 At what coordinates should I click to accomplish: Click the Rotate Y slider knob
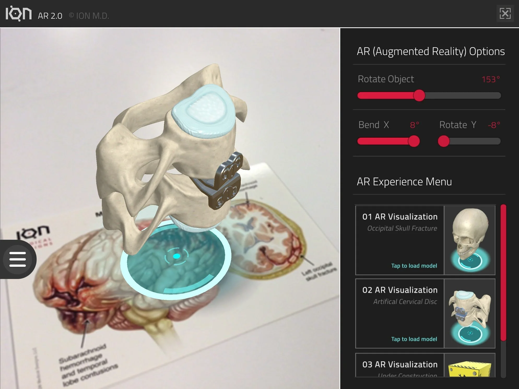click(444, 141)
